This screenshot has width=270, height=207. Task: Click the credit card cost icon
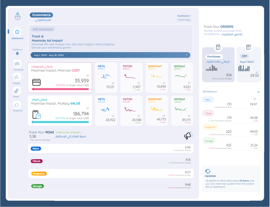tap(37, 82)
